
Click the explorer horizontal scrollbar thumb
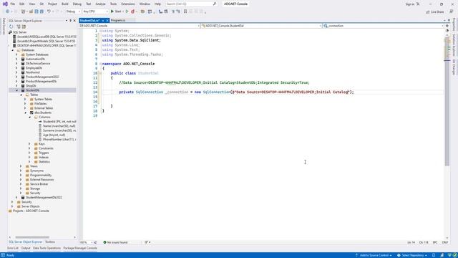32,237
